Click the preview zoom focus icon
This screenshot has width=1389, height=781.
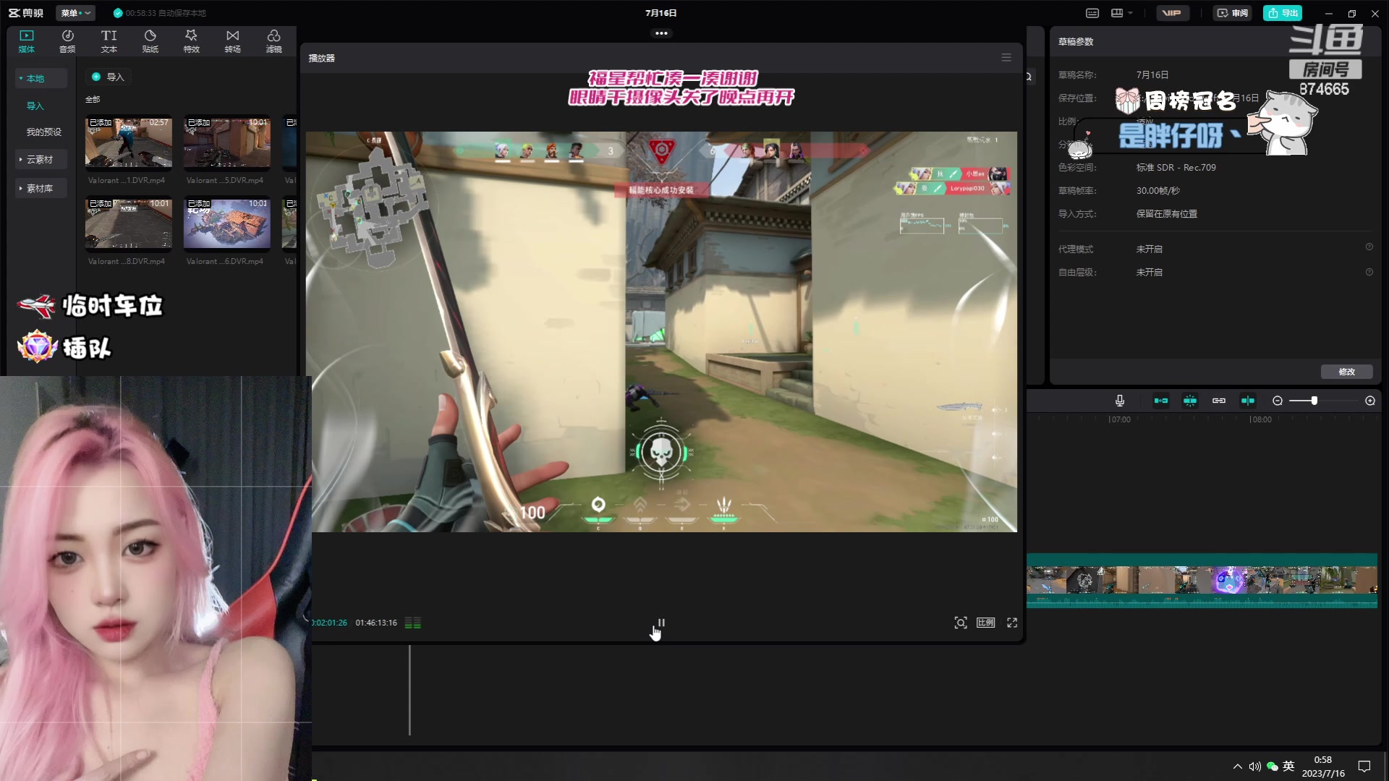click(961, 623)
